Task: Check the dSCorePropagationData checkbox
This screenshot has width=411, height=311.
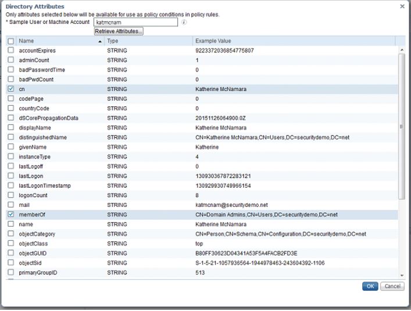Action: (10, 118)
